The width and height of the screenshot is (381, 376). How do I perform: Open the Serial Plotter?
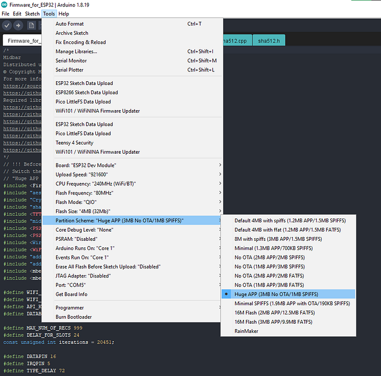(132, 70)
